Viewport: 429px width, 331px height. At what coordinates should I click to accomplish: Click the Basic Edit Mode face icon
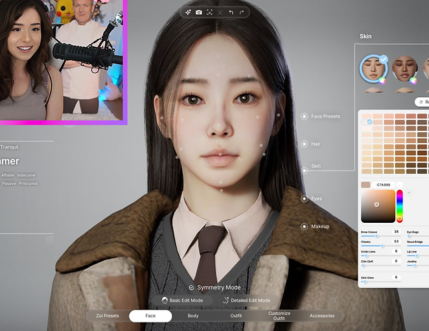tap(165, 301)
